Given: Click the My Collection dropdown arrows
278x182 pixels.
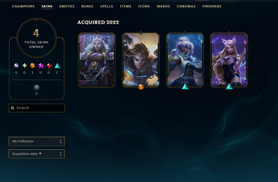Looking at the screenshot, I should 61,141.
